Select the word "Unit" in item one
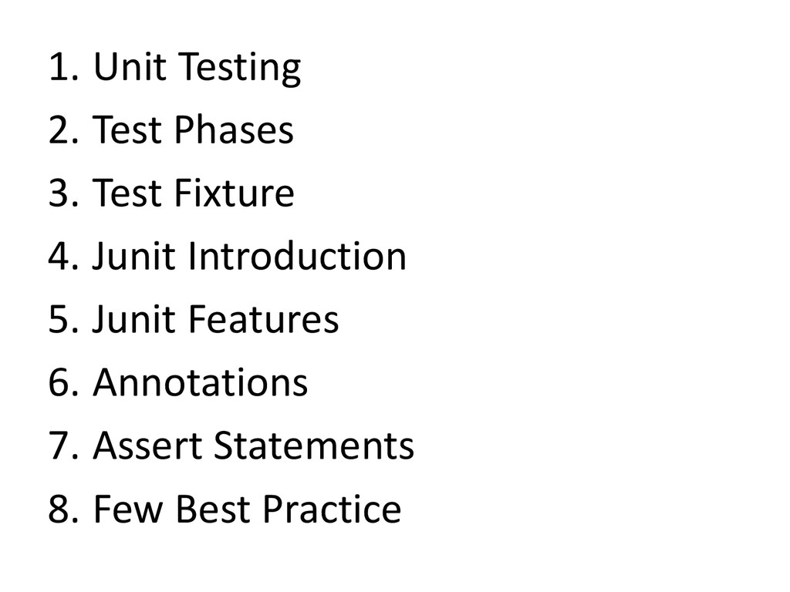 point(130,66)
